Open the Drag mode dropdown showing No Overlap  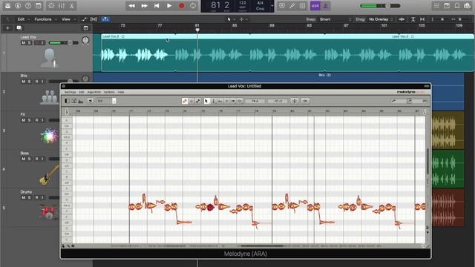pyautogui.click(x=381, y=19)
